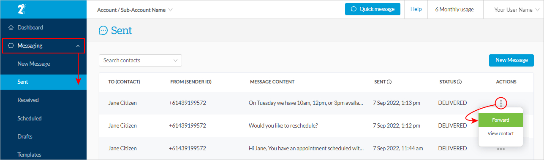The height and width of the screenshot is (160, 544).
Task: Collapse the Messaging menu chevron
Action: 78,45
